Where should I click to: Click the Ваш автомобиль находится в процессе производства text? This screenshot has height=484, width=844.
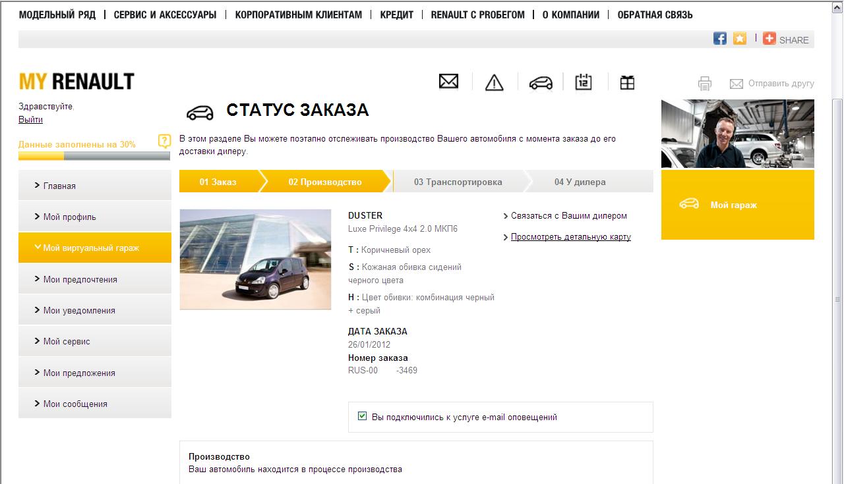[x=295, y=470]
